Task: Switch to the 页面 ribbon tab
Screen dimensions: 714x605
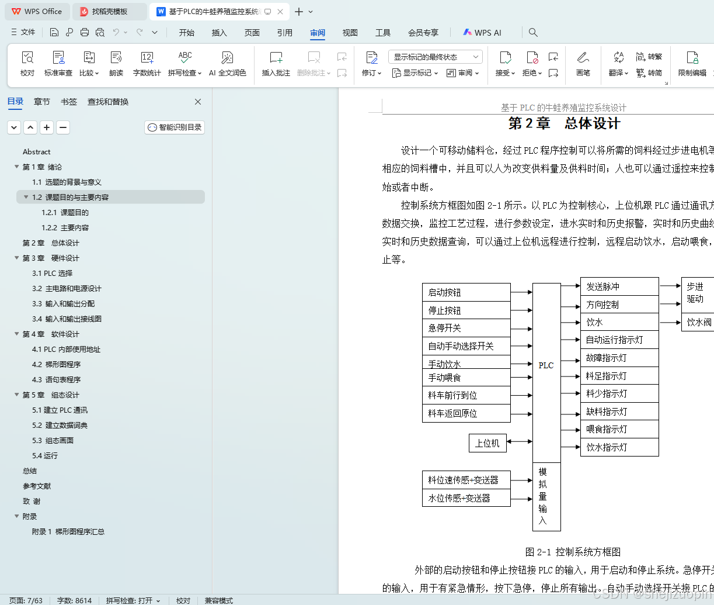Action: [252, 33]
